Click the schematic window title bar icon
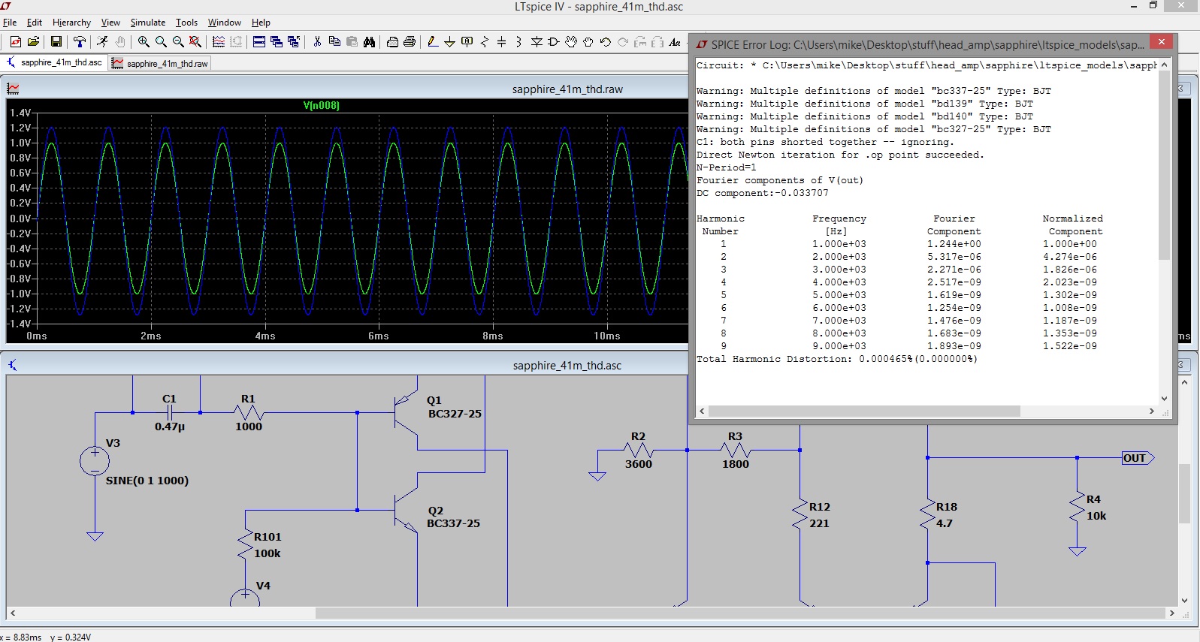The image size is (1200, 642). (x=13, y=365)
